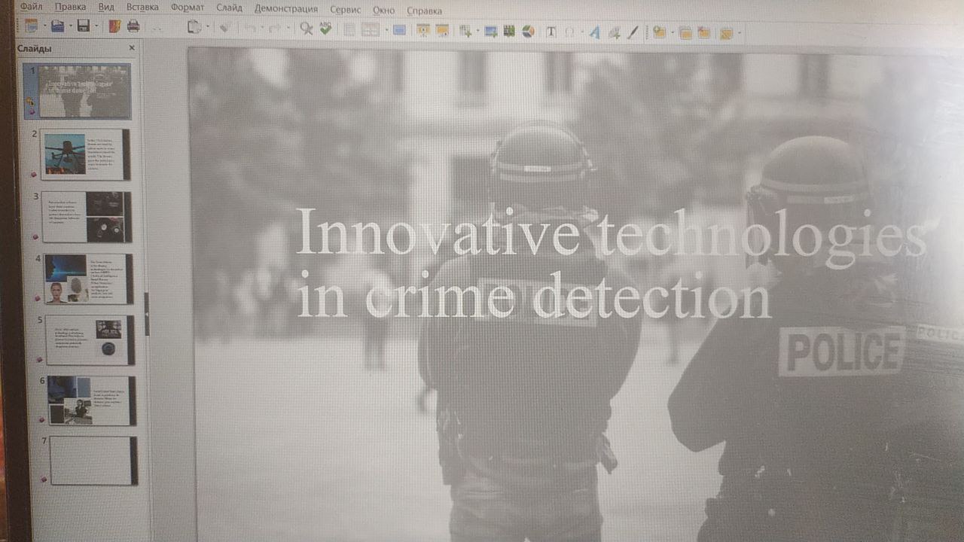The height and width of the screenshot is (542, 964).
Task: Select the Text Box tool
Action: click(551, 32)
